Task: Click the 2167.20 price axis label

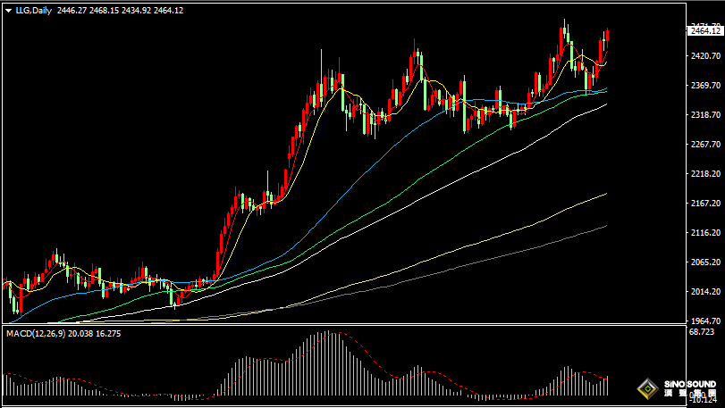Action: point(705,204)
